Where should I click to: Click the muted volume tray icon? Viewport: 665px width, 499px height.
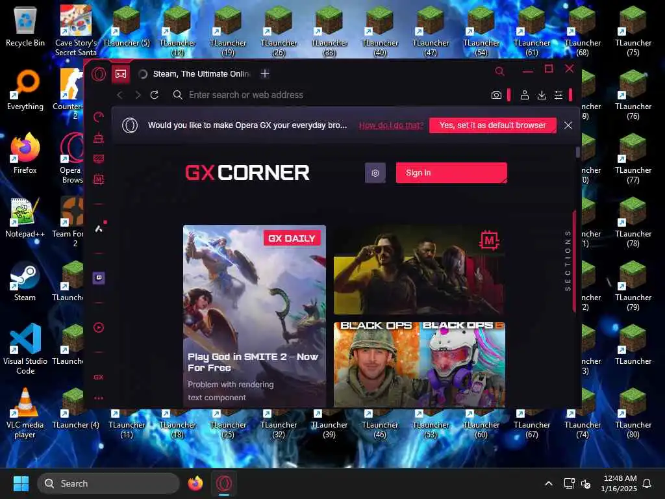point(586,483)
